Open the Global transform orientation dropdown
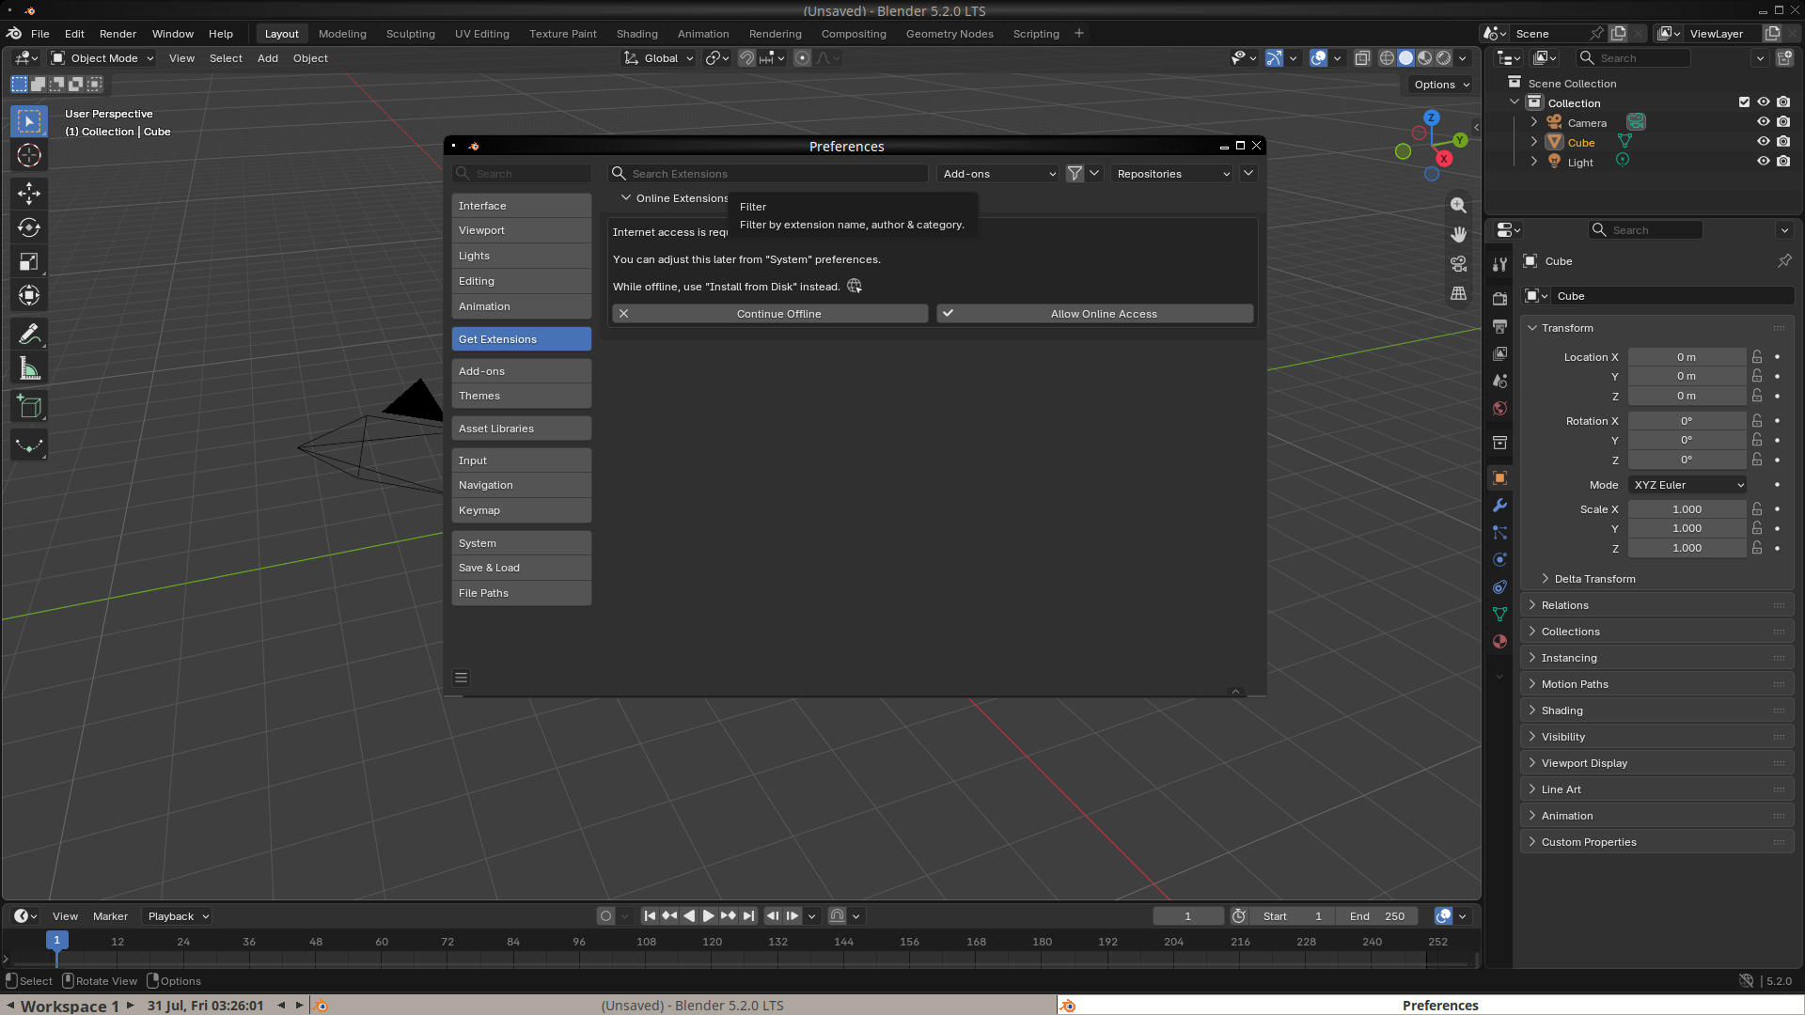Viewport: 1805px width, 1015px height. 658,58
